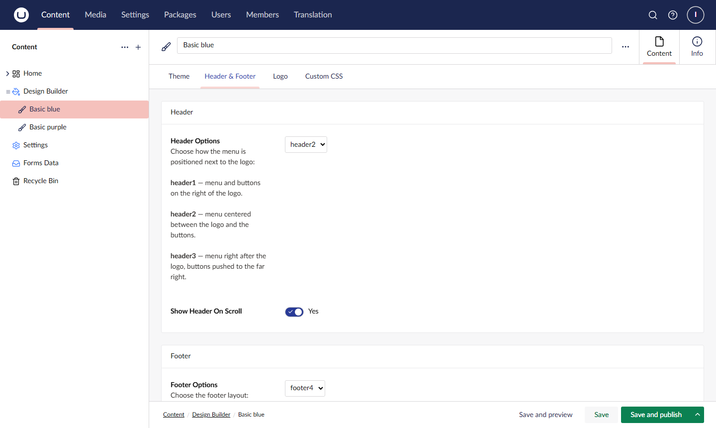The height and width of the screenshot is (428, 716).
Task: Expand the Home tree node
Action: [x=7, y=74]
